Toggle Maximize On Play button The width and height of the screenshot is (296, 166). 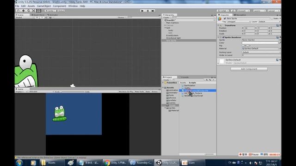point(126,91)
